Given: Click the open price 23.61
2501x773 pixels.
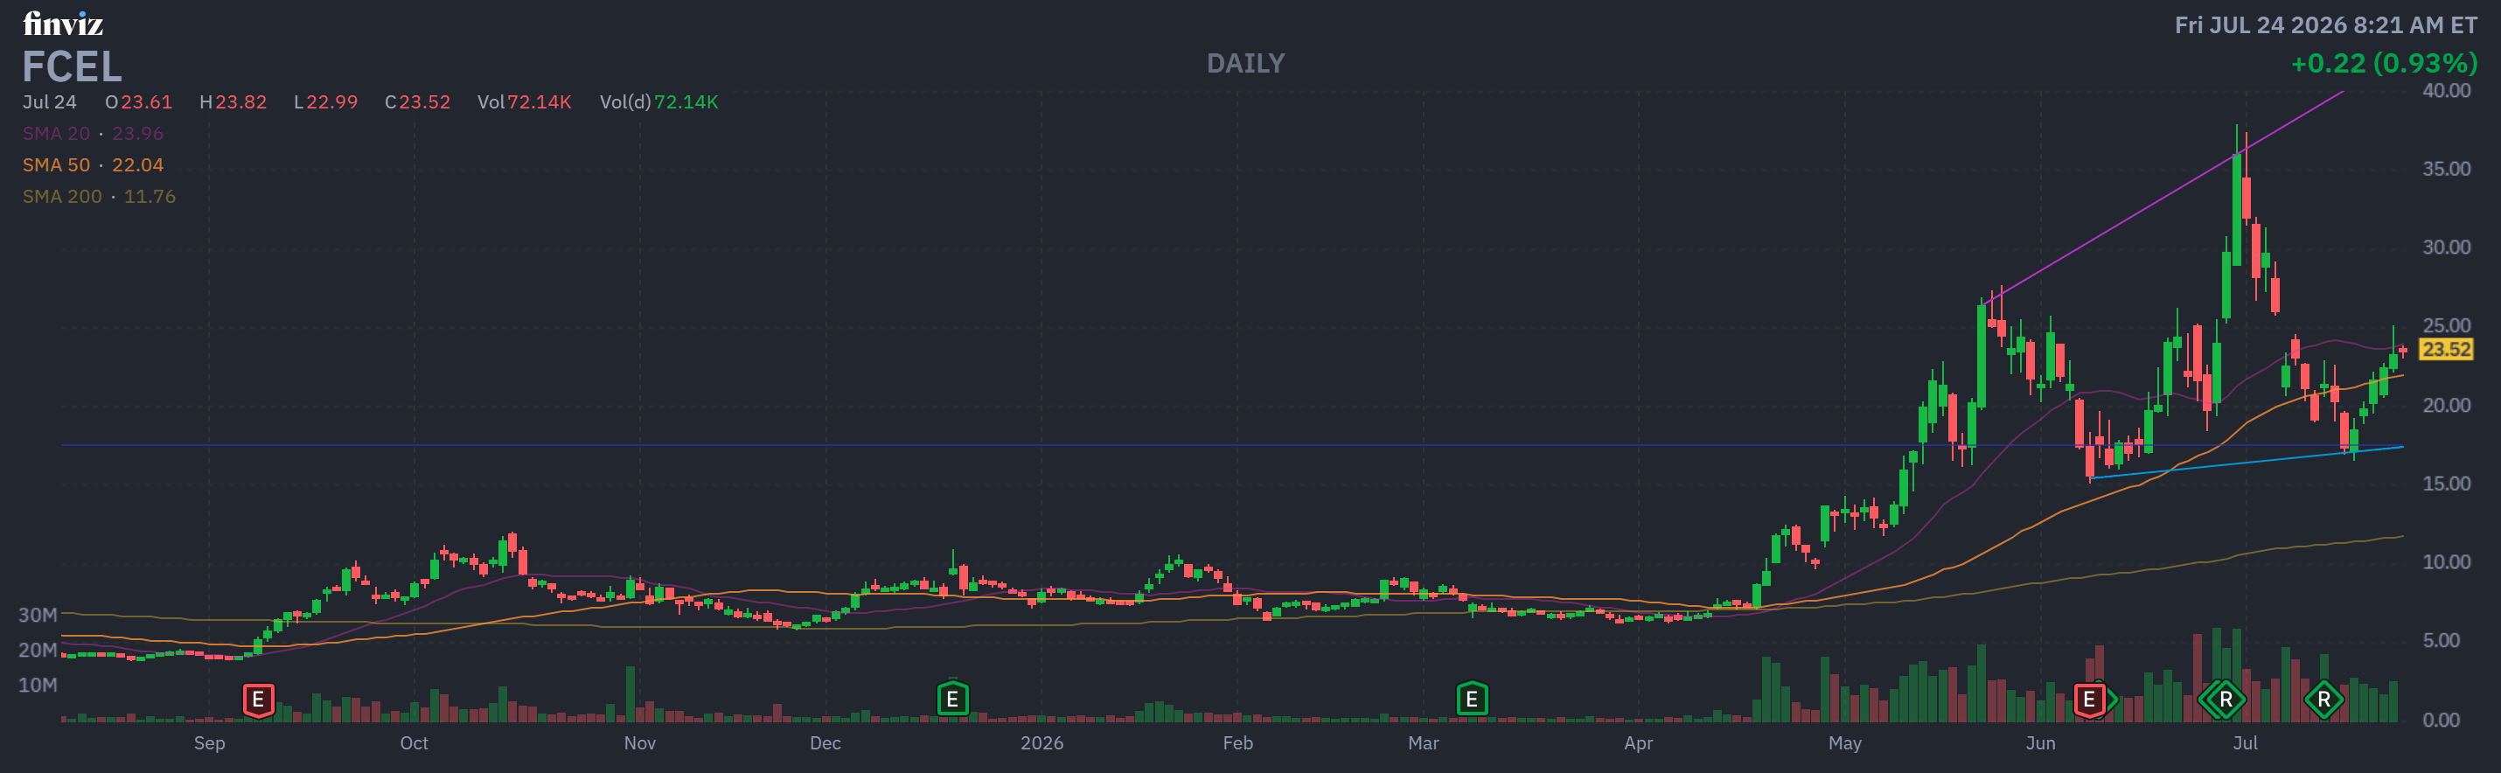Looking at the screenshot, I should click(x=147, y=102).
